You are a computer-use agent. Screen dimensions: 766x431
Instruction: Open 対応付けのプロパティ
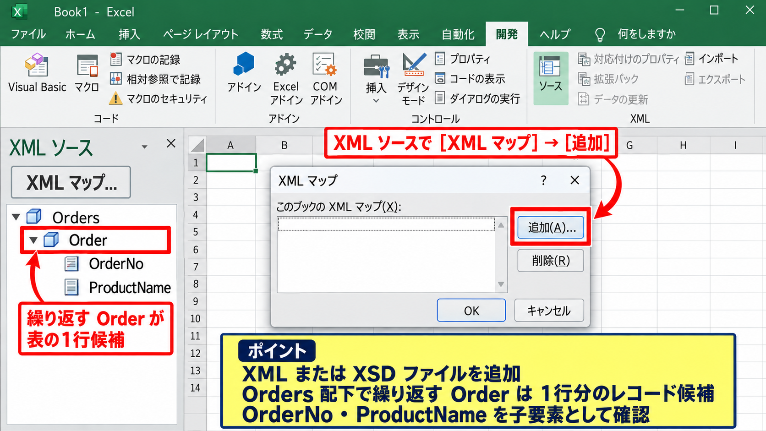pyautogui.click(x=628, y=59)
